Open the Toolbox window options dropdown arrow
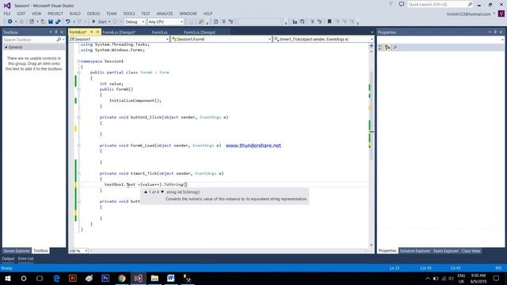The height and width of the screenshot is (285, 507). coord(51,32)
